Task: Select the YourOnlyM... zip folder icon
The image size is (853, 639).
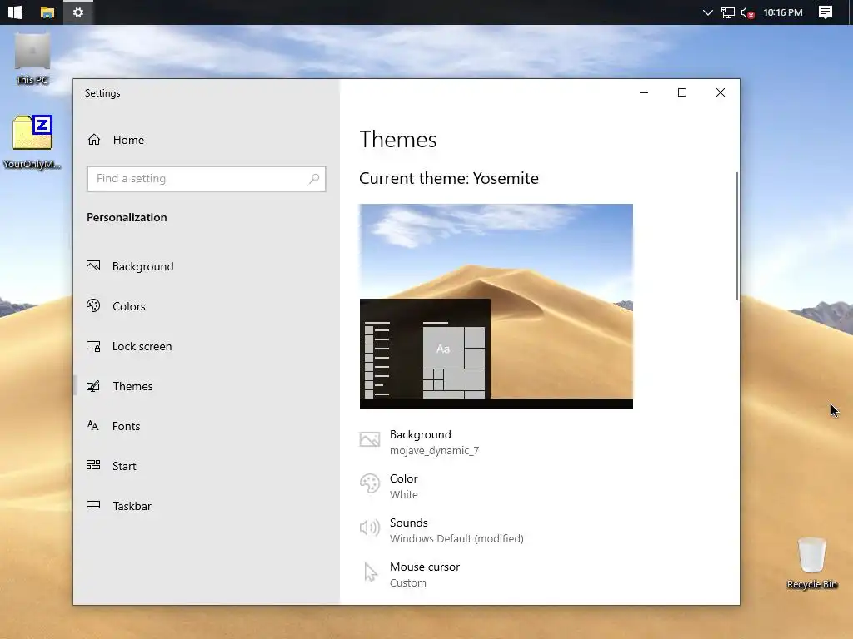Action: click(x=32, y=142)
